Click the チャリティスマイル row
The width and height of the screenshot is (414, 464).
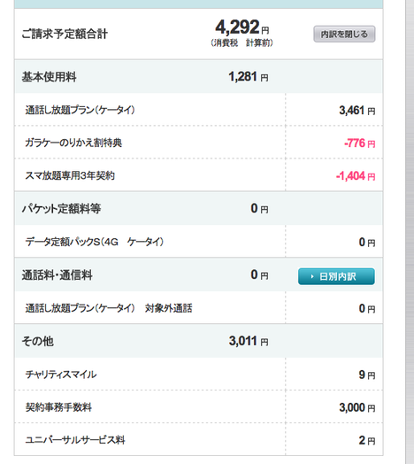pos(198,375)
